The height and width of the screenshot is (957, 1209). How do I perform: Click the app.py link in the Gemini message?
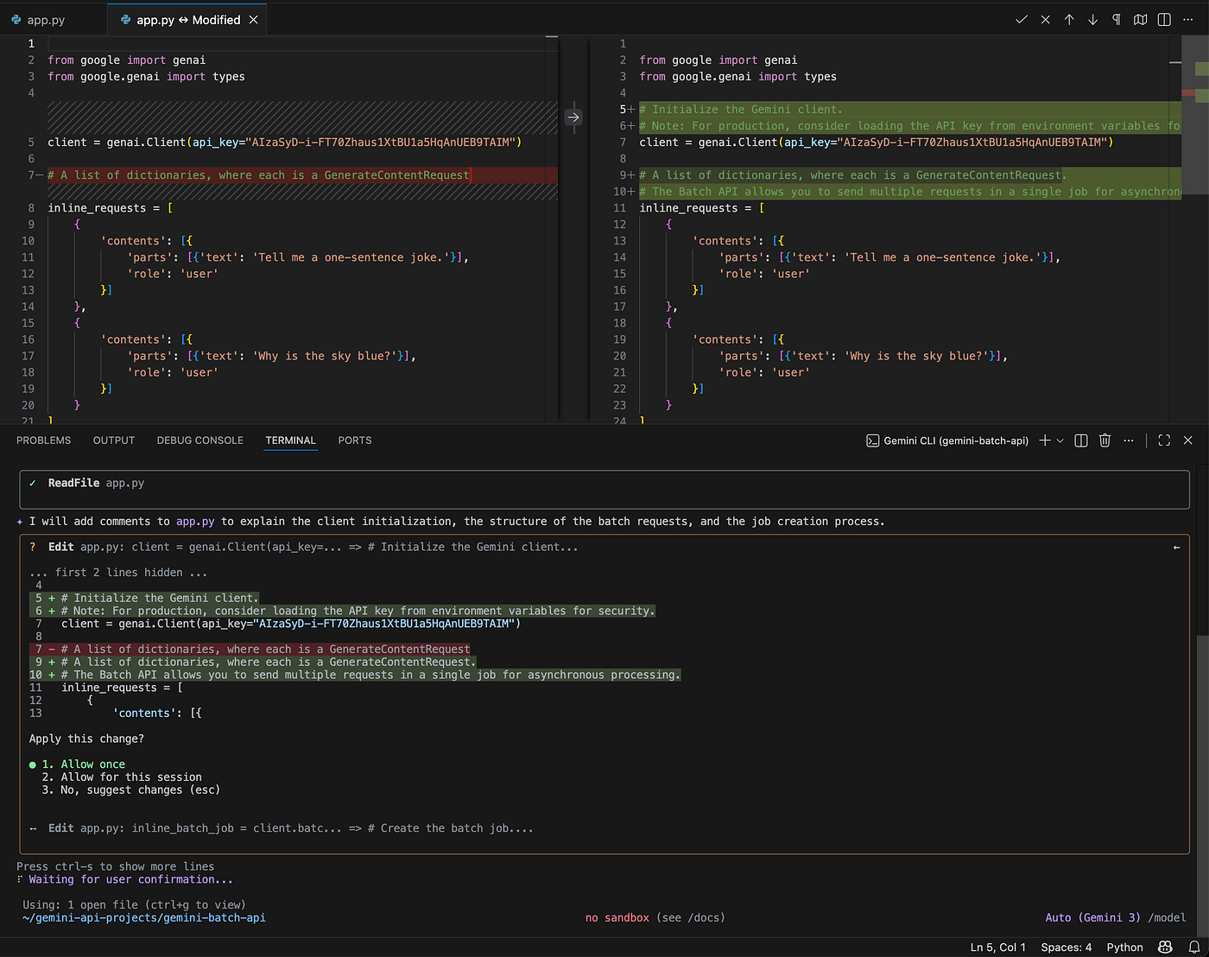(x=195, y=522)
